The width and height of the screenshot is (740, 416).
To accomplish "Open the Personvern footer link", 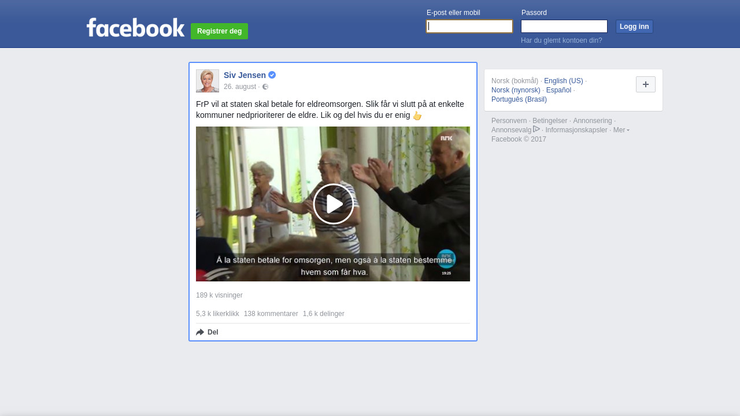I will click(509, 121).
